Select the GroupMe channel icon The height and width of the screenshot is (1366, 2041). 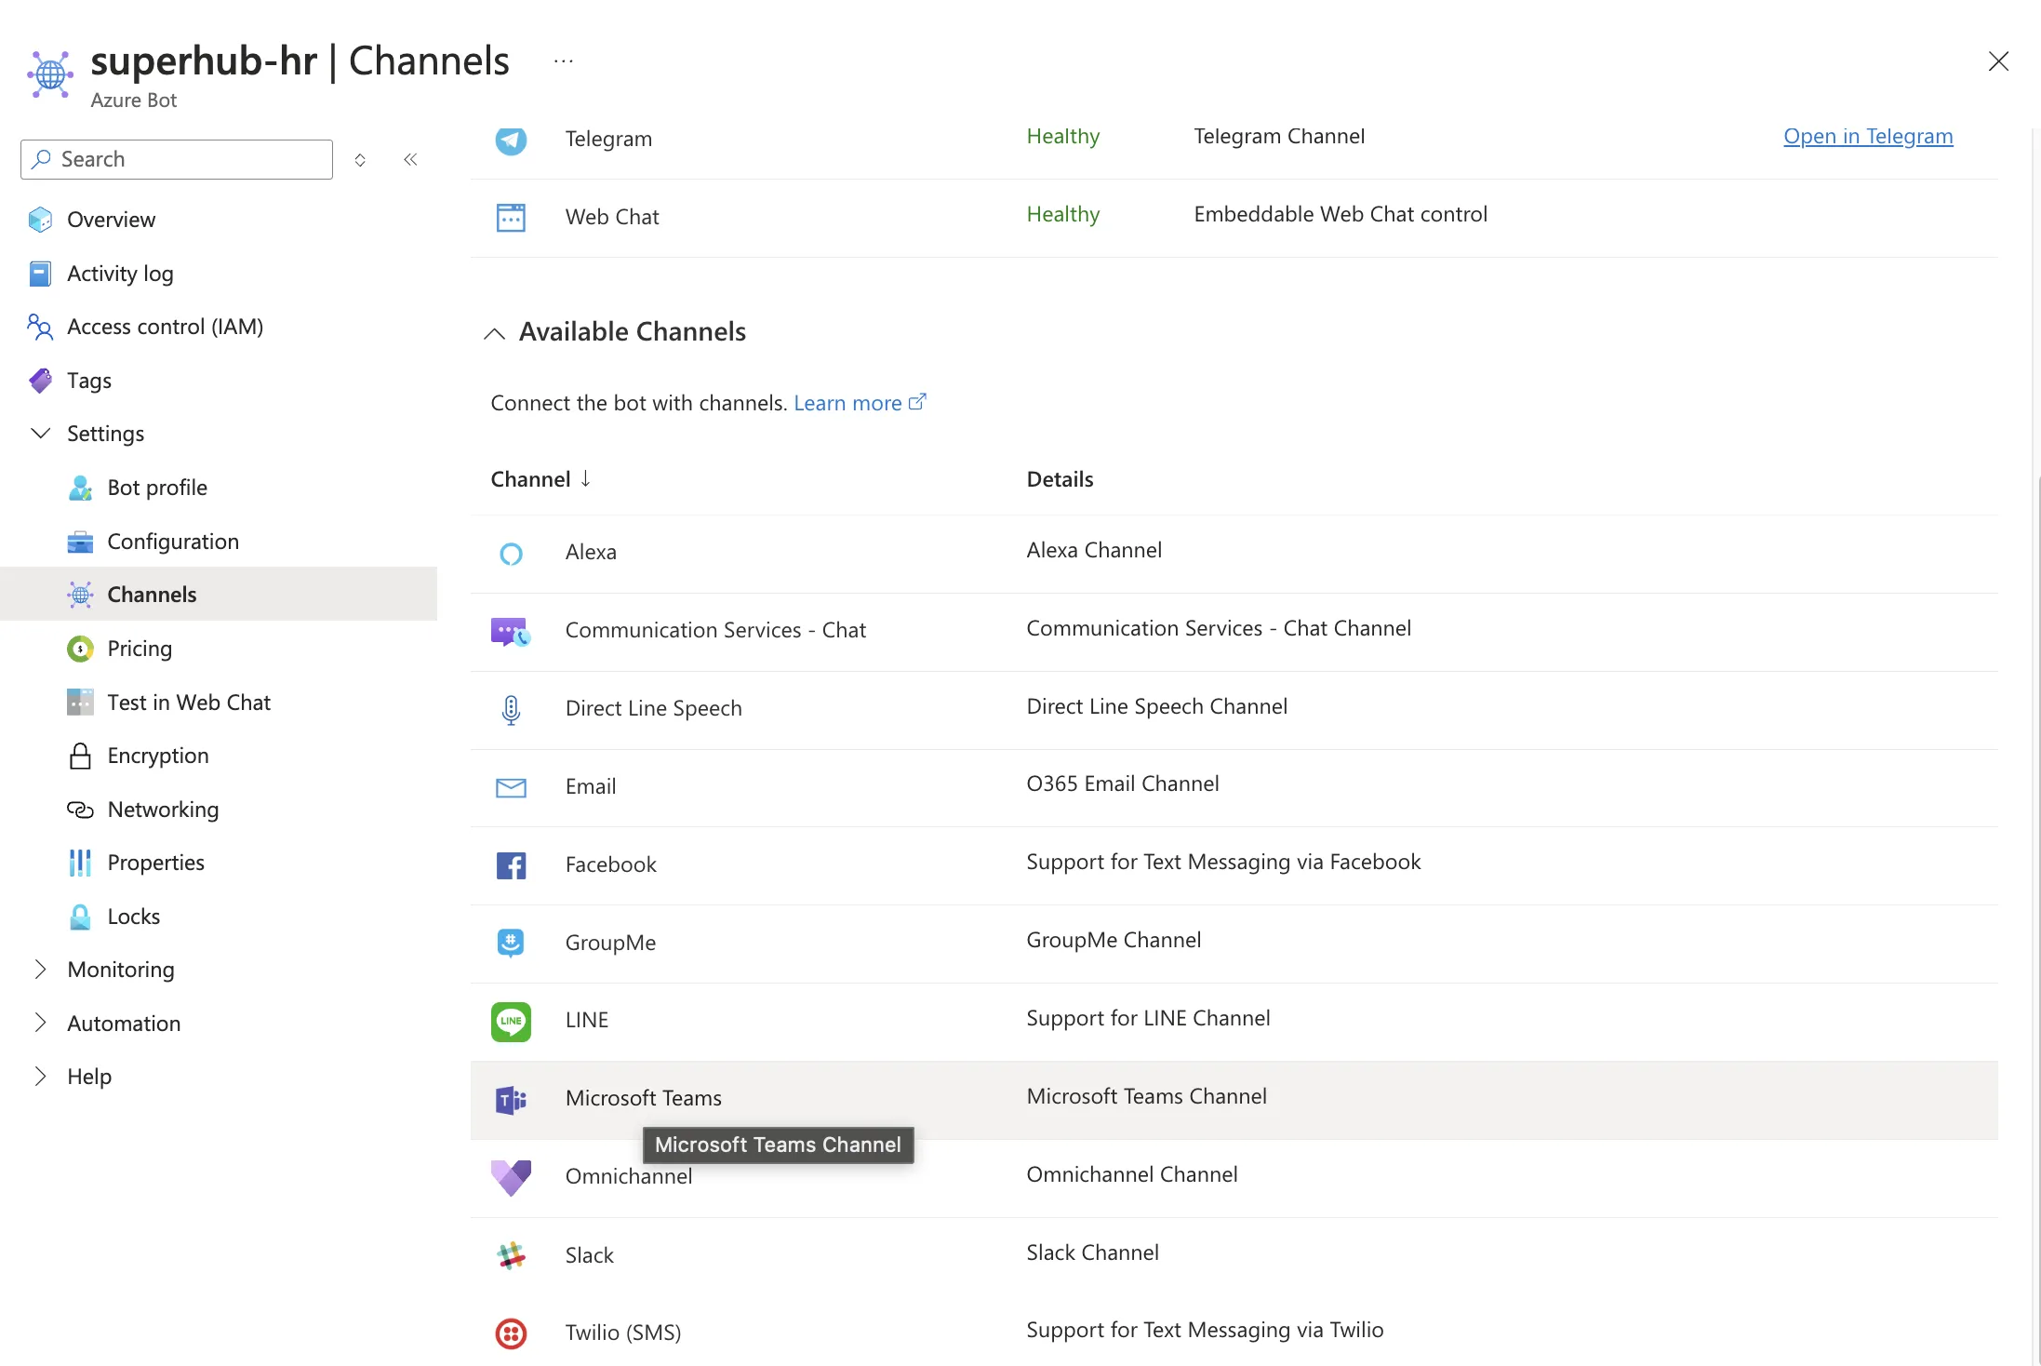click(x=511, y=943)
